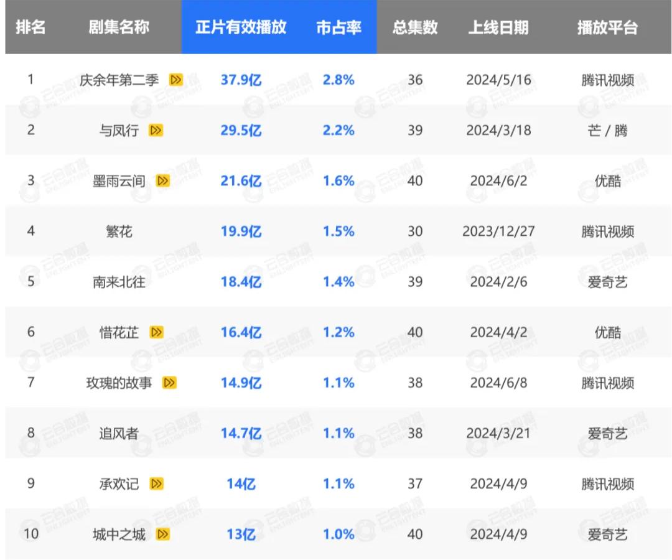Click the 1.0% market share value
672x560 pixels.
tap(338, 534)
